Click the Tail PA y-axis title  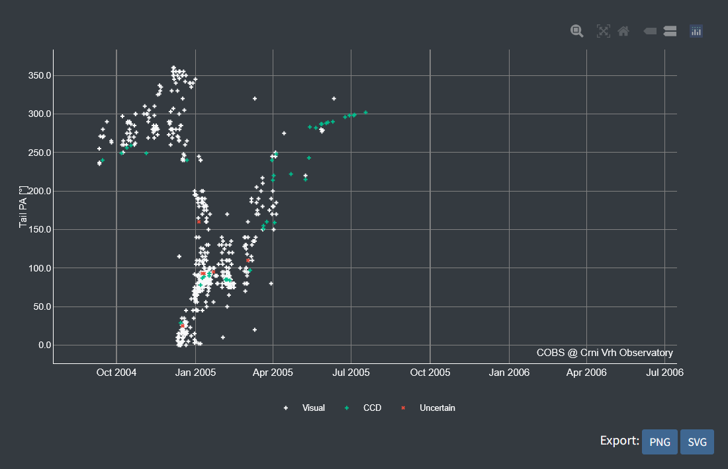pyautogui.click(x=23, y=207)
